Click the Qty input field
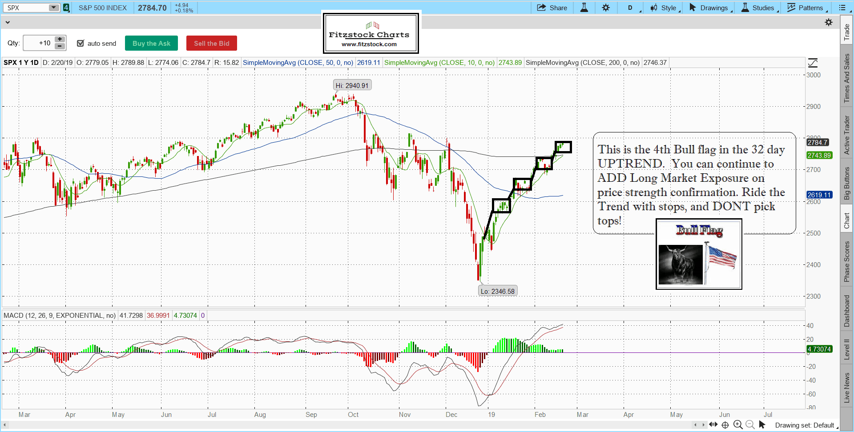 point(38,43)
